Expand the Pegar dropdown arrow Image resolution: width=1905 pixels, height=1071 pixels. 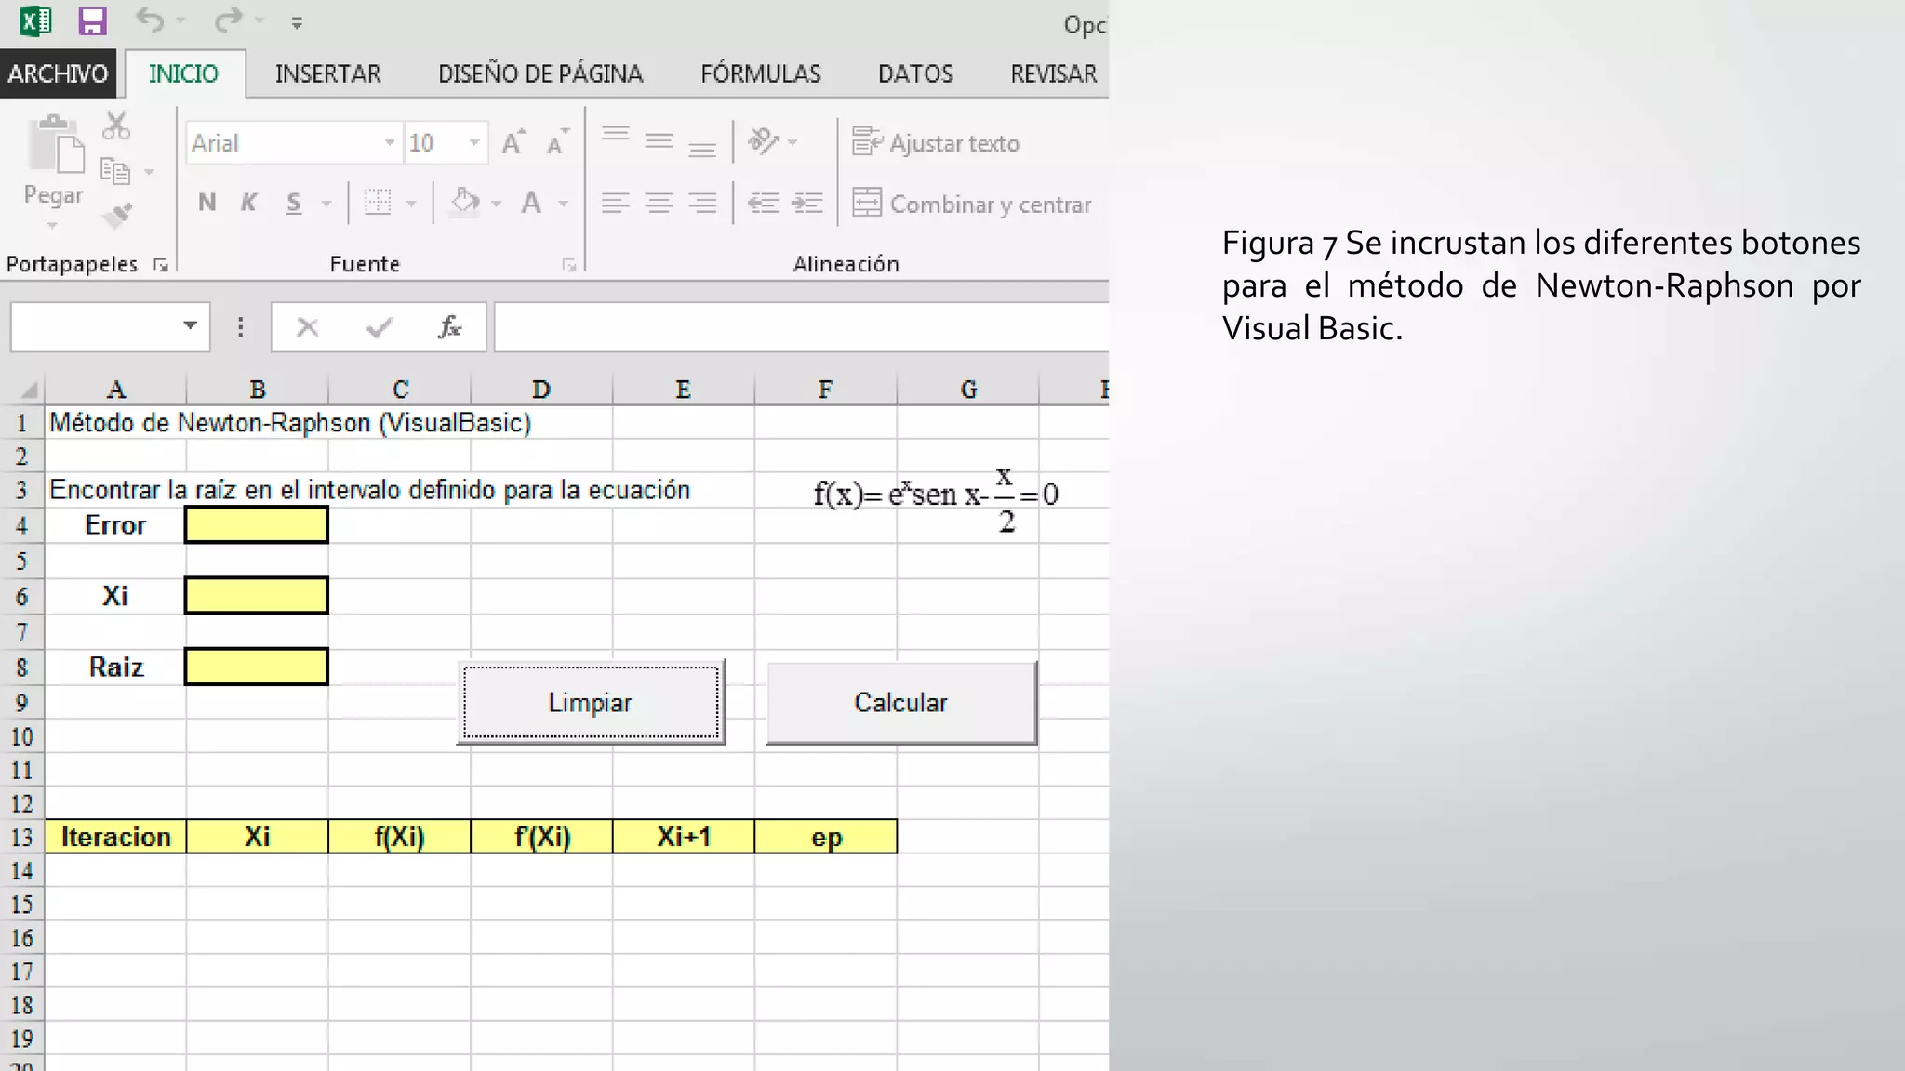pos(52,226)
